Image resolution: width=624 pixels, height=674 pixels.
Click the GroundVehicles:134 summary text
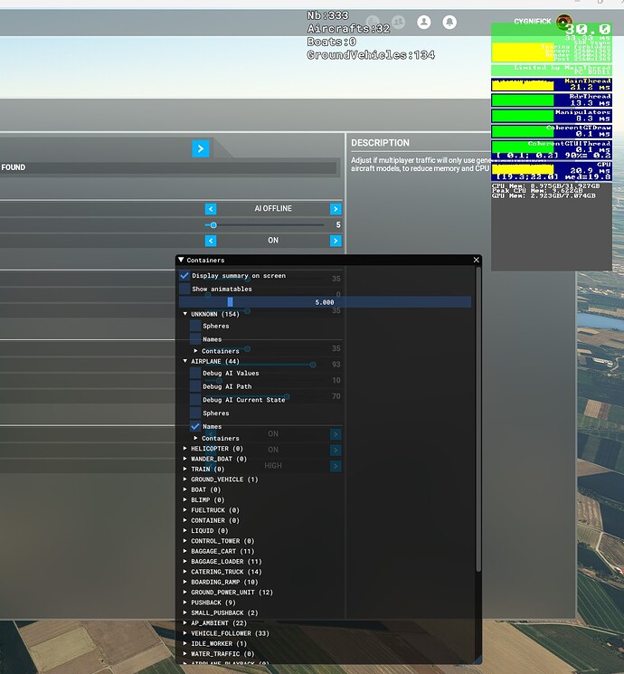click(371, 55)
